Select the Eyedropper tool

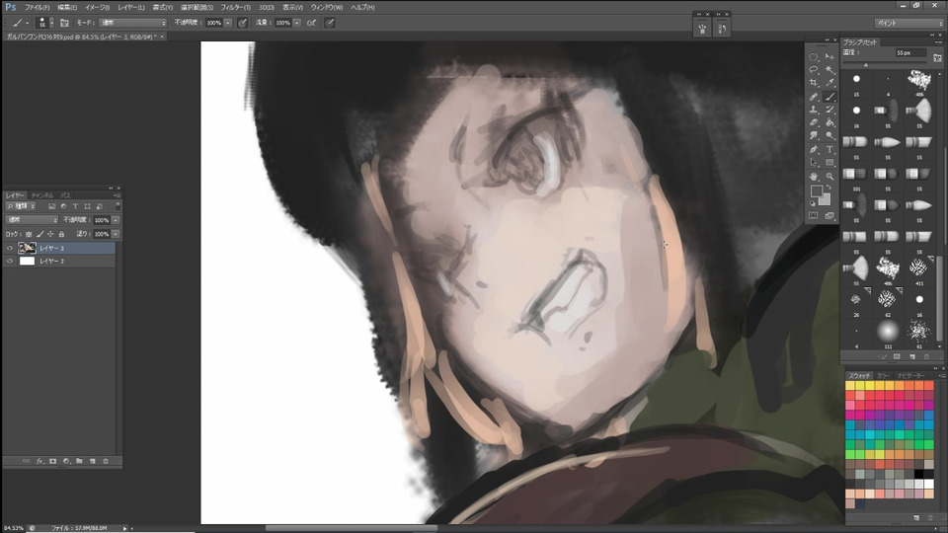tap(829, 83)
